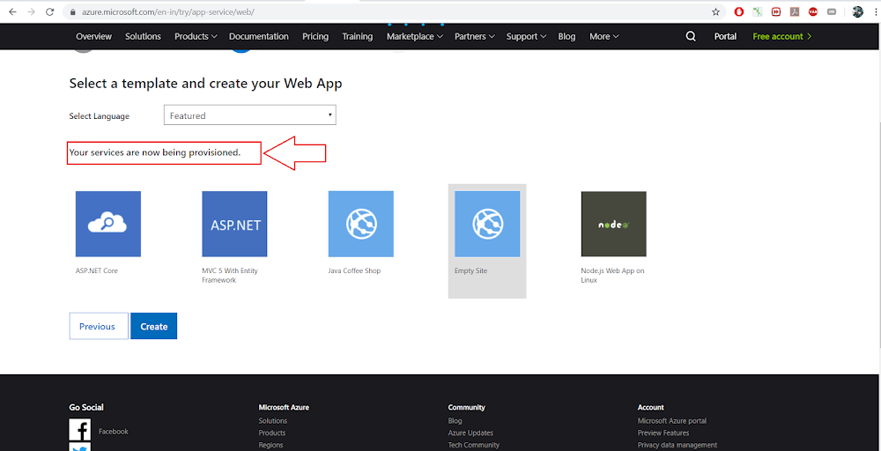The width and height of the screenshot is (881, 451).
Task: Open footer Regions link
Action: point(270,445)
